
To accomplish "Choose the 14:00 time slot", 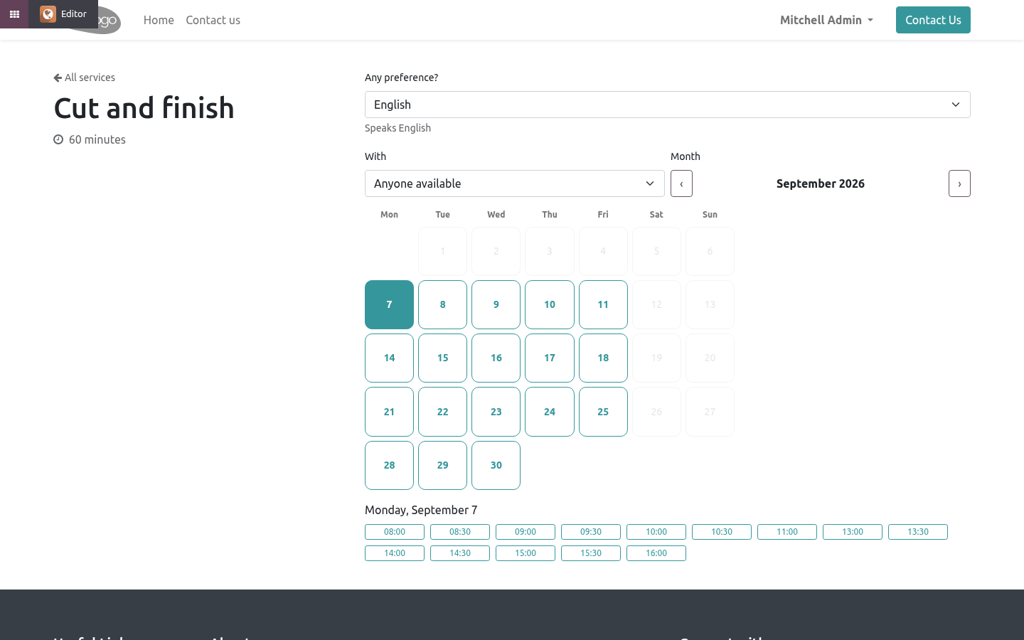I will click(395, 553).
